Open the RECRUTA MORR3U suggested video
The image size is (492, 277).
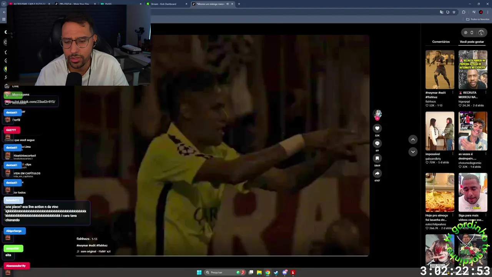[x=473, y=70]
